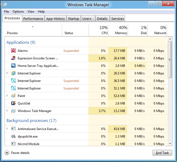Sort by the Network column header
Viewport: 177px width, 162px height.
pyautogui.click(x=157, y=30)
